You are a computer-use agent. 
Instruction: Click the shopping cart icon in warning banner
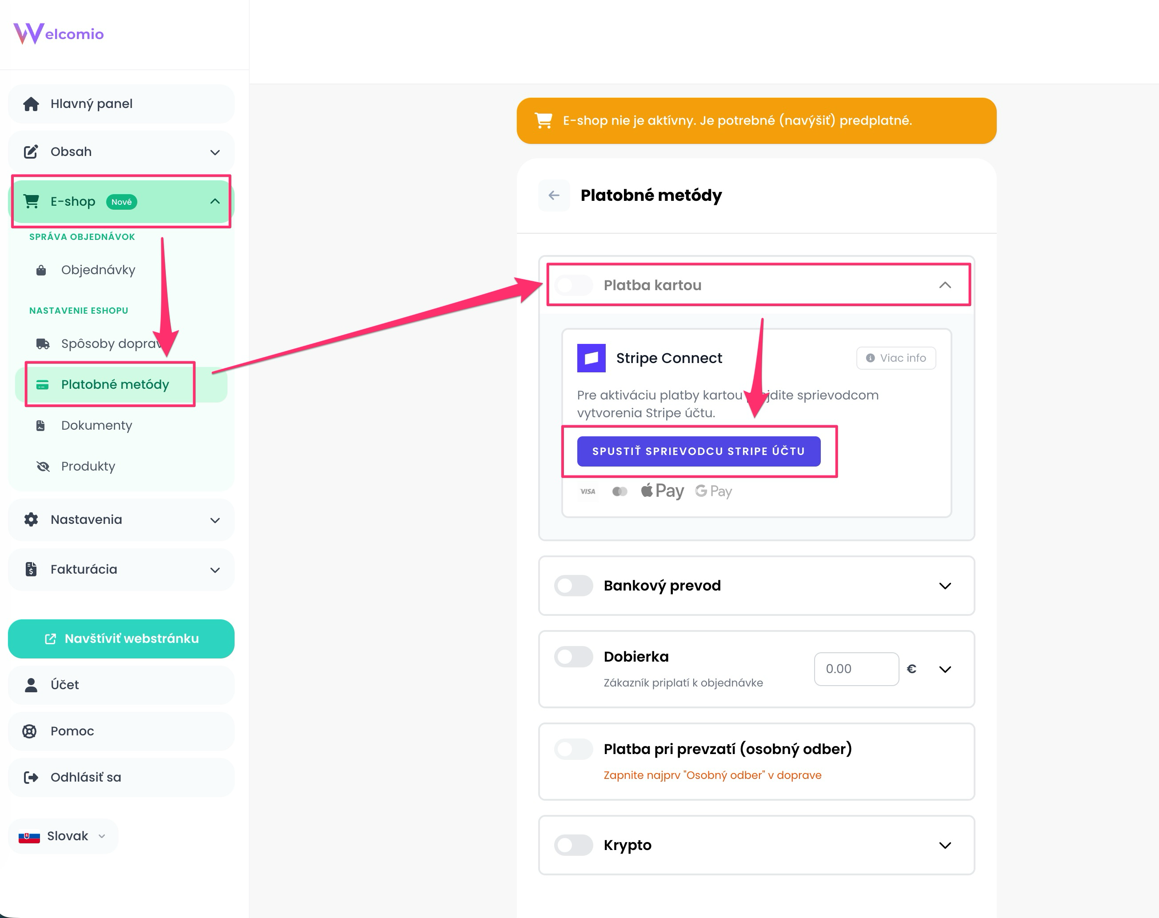543,120
